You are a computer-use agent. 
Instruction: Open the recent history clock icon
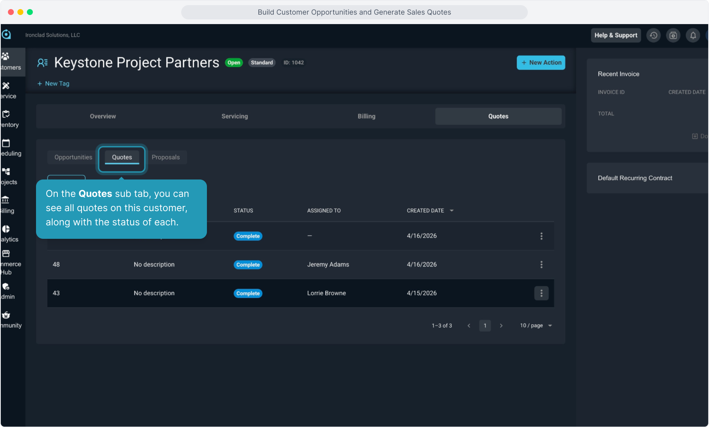coord(654,36)
